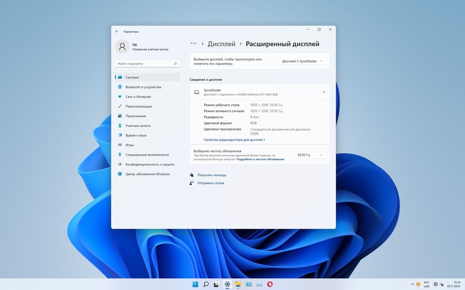Click the Найти параметр search field
Viewport: 465px width, 290px height.
[x=147, y=64]
